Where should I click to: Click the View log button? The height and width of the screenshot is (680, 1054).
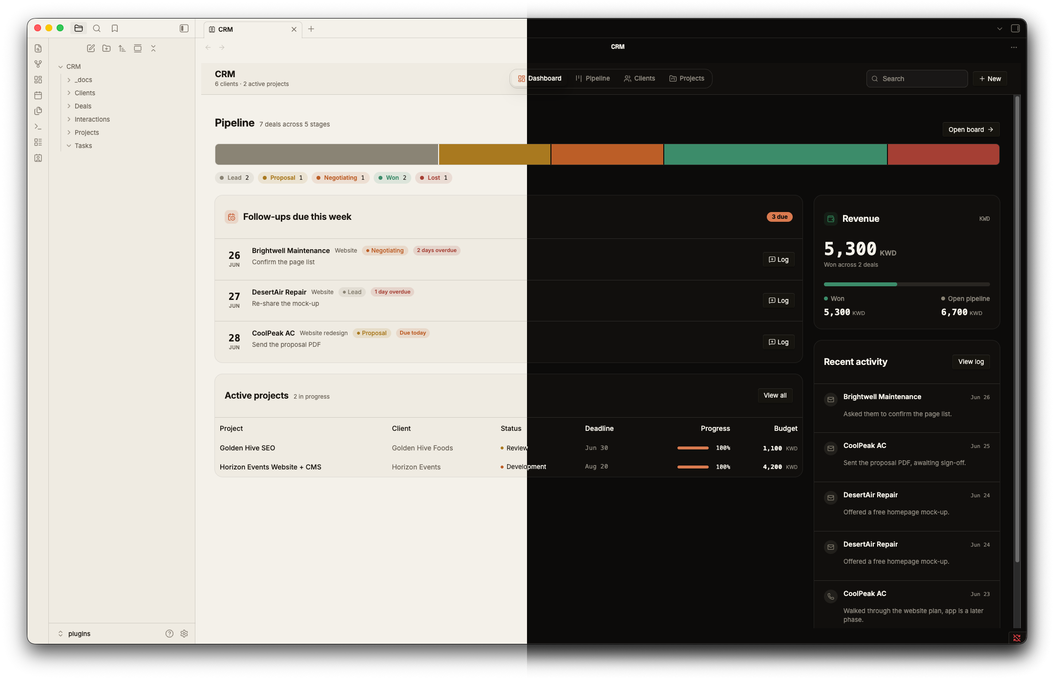(x=971, y=362)
